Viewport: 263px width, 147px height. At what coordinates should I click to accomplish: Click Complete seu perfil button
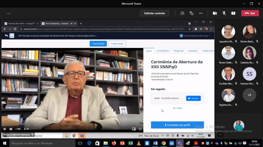pos(177,125)
